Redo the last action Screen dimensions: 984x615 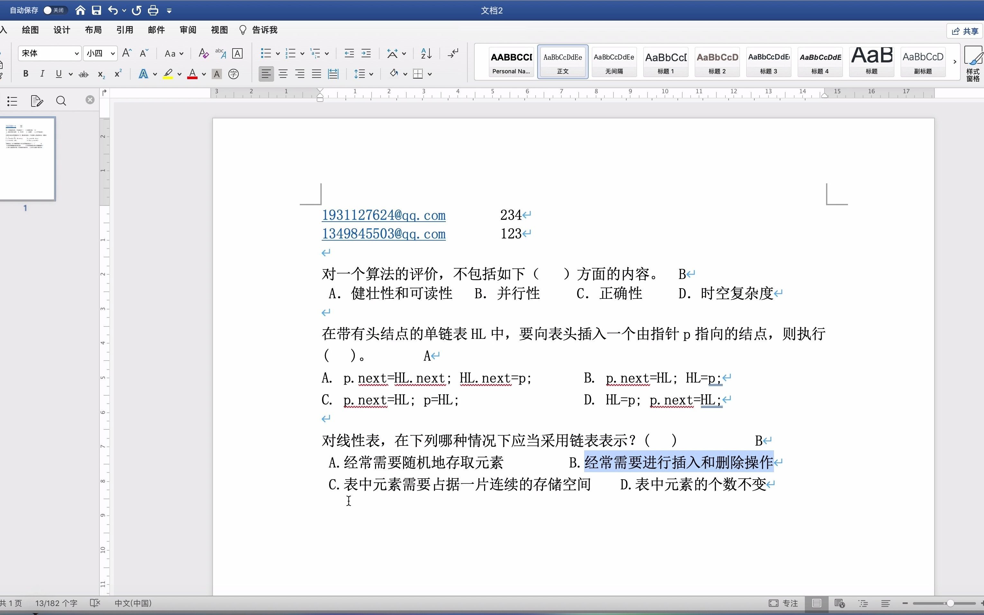[137, 10]
